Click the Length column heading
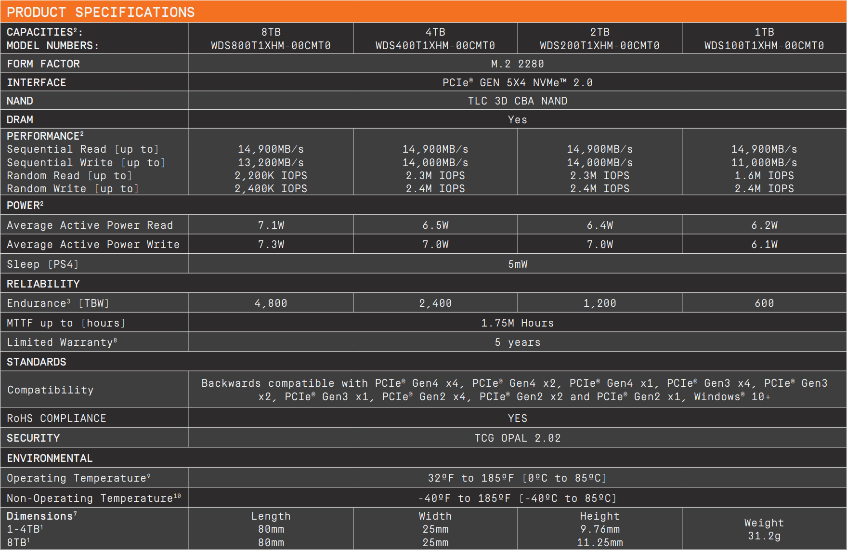 click(x=271, y=516)
